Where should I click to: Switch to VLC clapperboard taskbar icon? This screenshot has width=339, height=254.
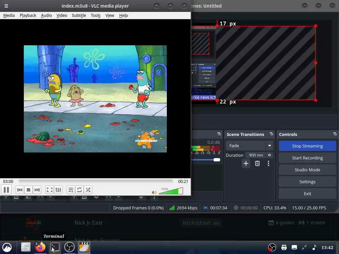(x=84, y=247)
